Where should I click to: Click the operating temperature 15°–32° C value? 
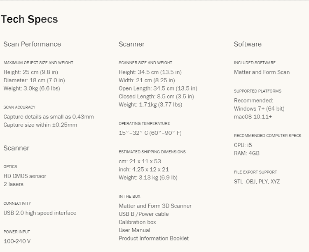point(150,133)
